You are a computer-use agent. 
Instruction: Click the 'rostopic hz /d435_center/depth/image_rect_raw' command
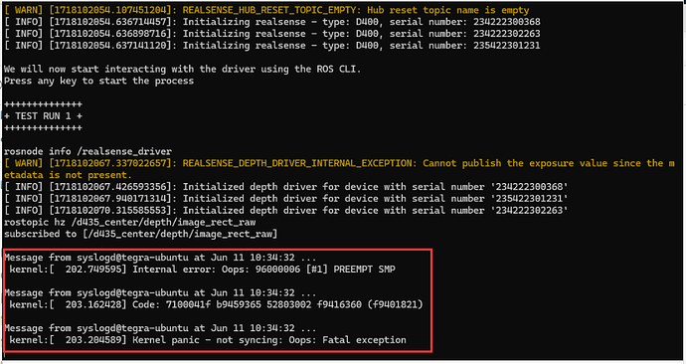[x=130, y=222]
